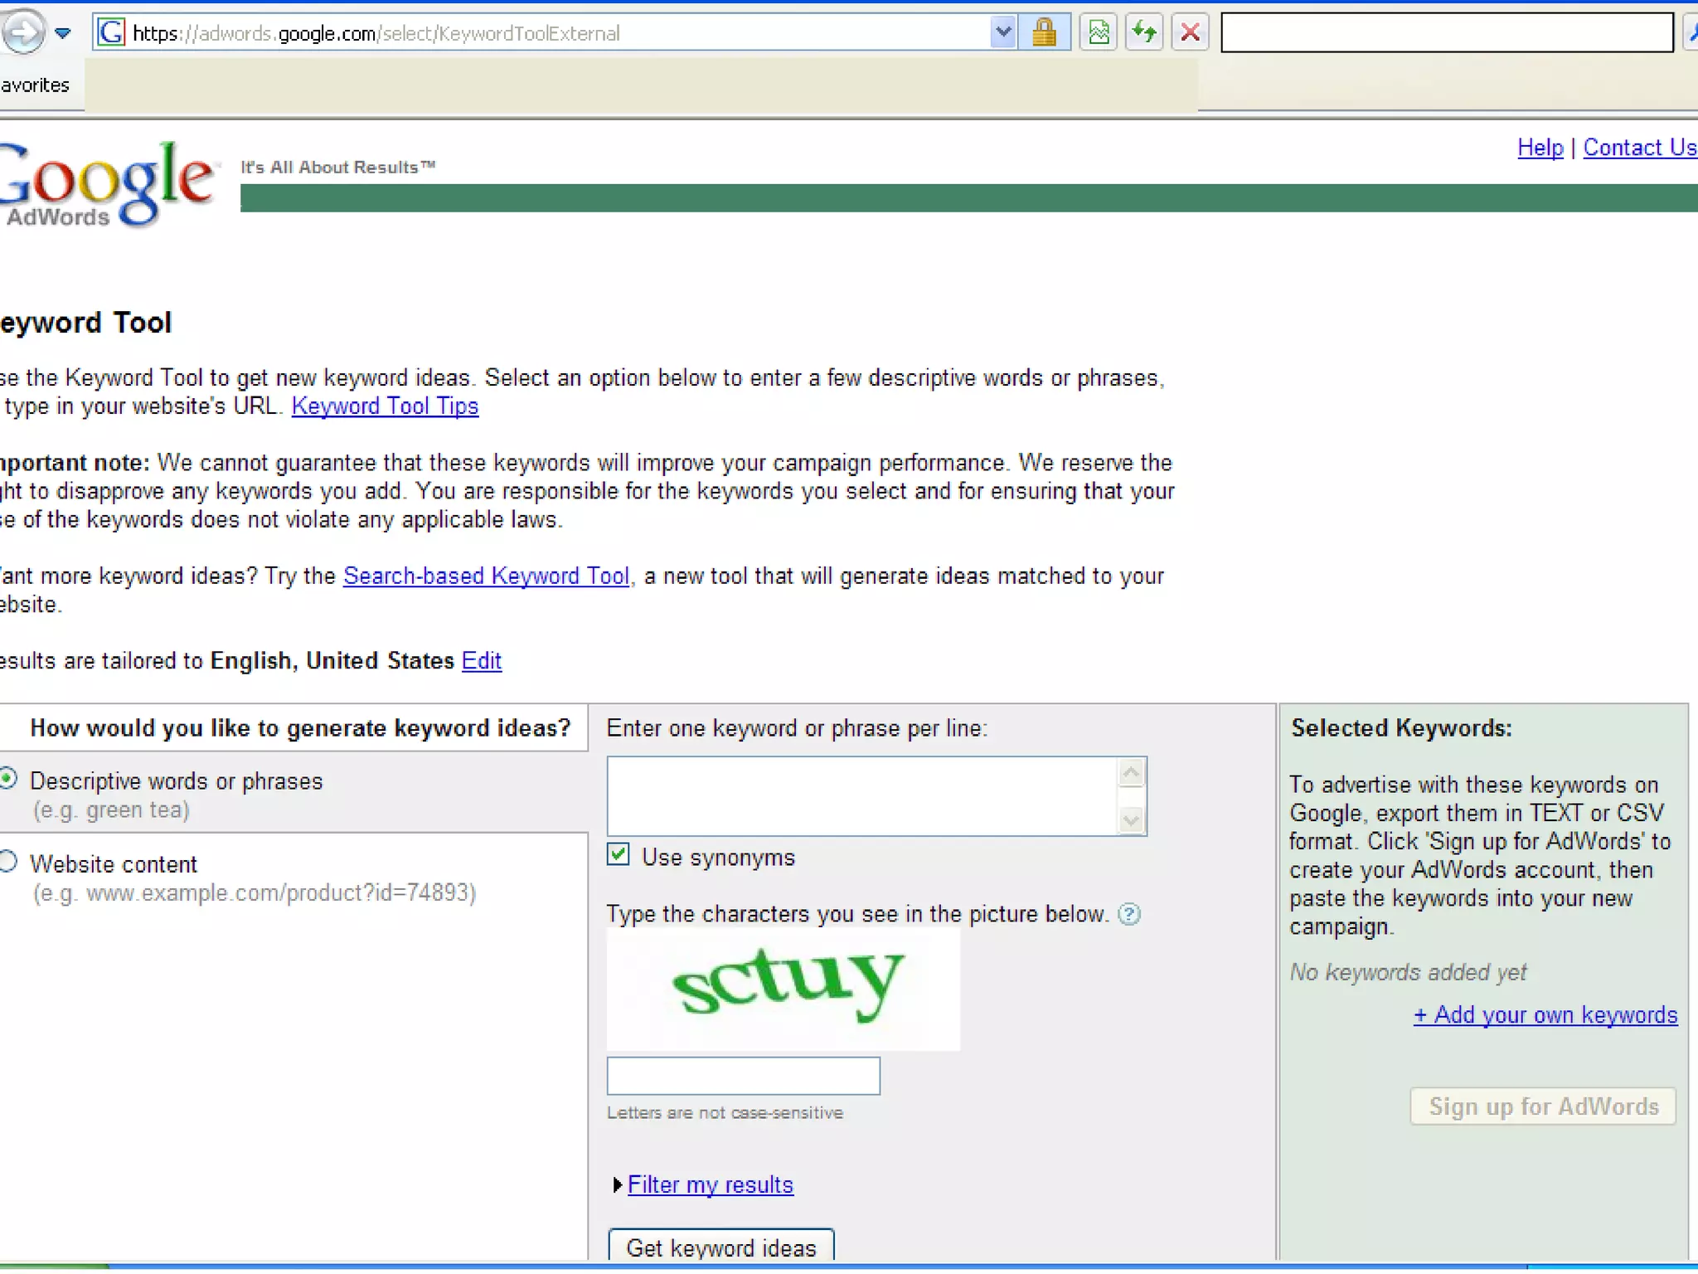Click the green refresh arrows icon
The image size is (1698, 1274).
[x=1144, y=33]
